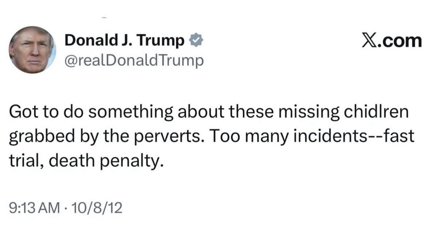Click the blue verified badge icon
This screenshot has width=441, height=247.
coord(195,41)
